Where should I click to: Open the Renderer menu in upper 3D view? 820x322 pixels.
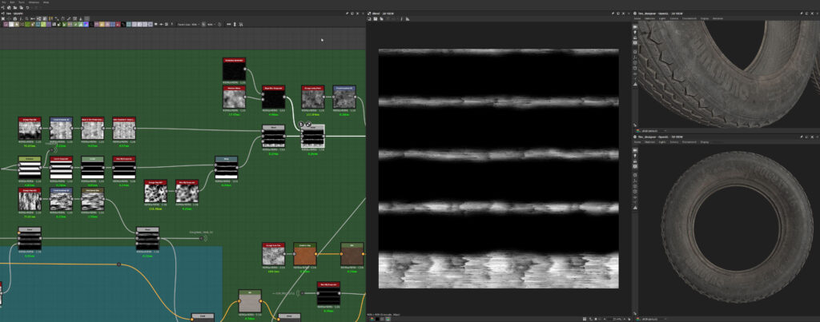[718, 18]
